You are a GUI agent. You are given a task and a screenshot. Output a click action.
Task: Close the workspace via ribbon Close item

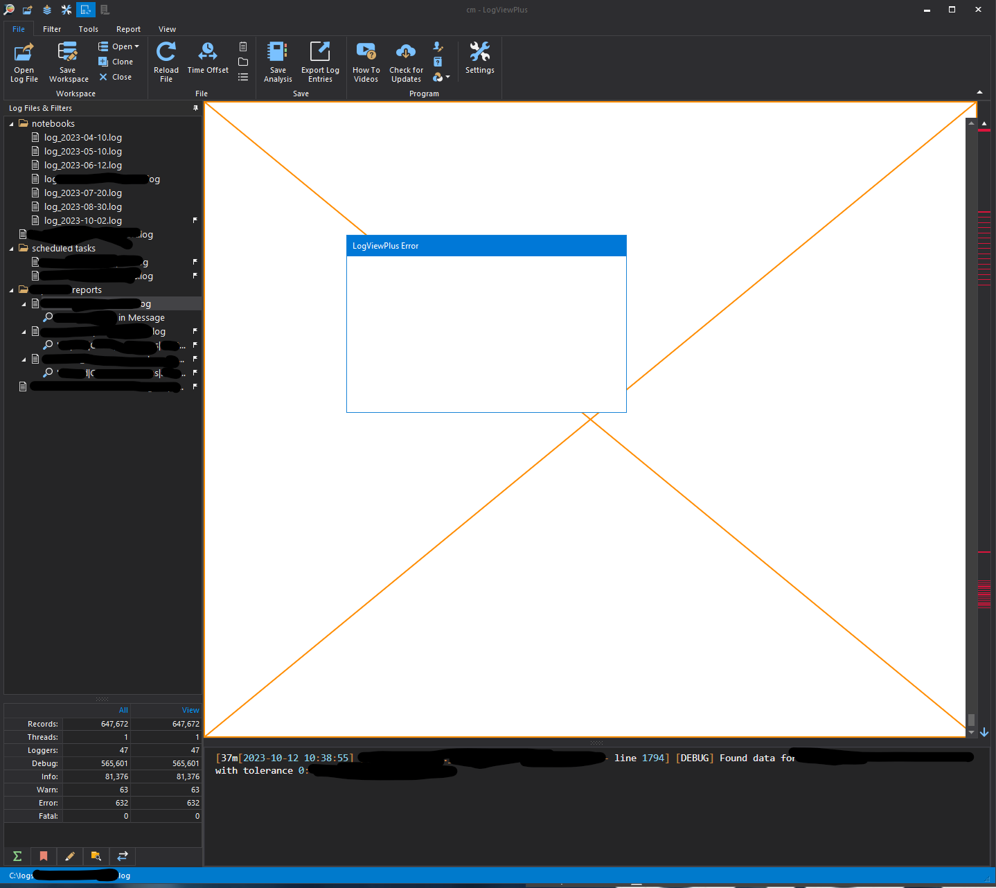pyautogui.click(x=116, y=77)
